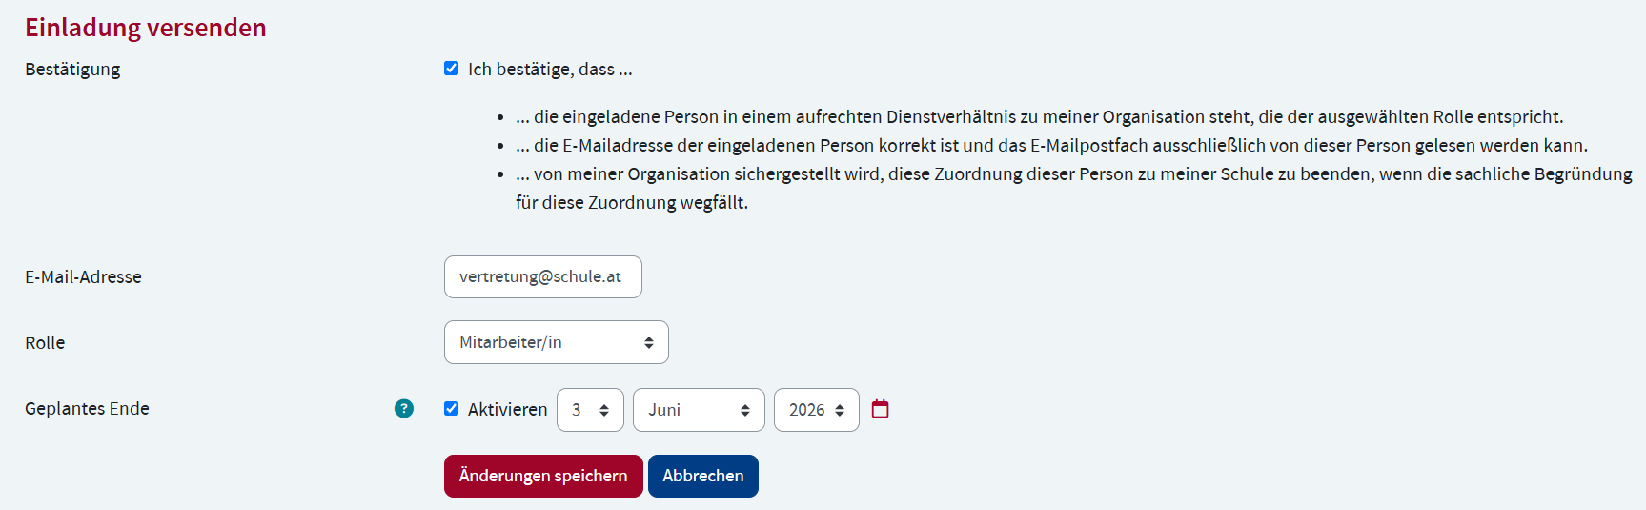Click the Rolle field label
Image resolution: width=1646 pixels, height=510 pixels.
[45, 343]
